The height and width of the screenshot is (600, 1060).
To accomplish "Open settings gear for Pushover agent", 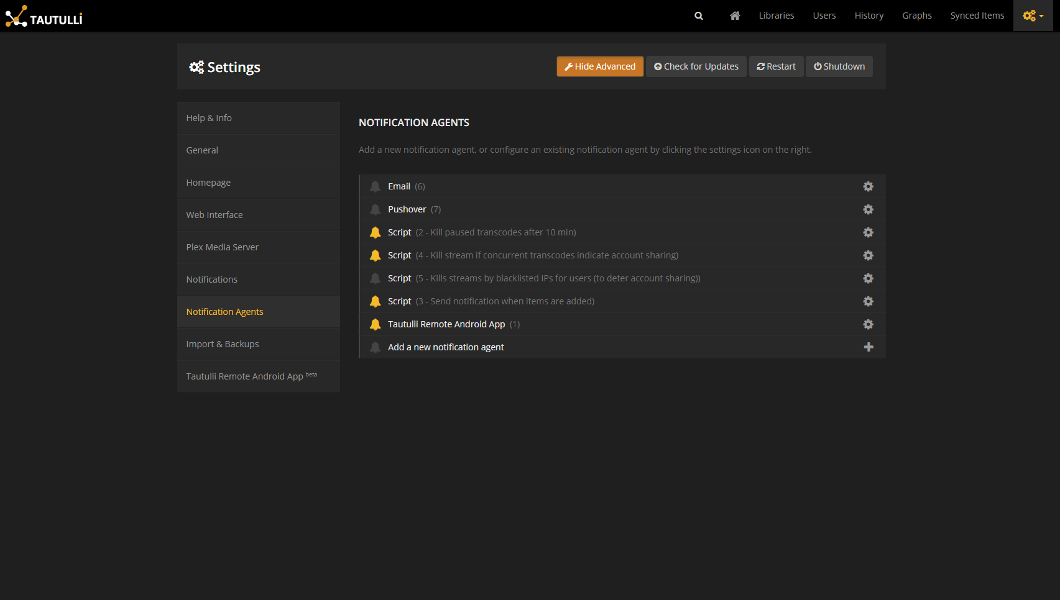I will click(x=868, y=209).
